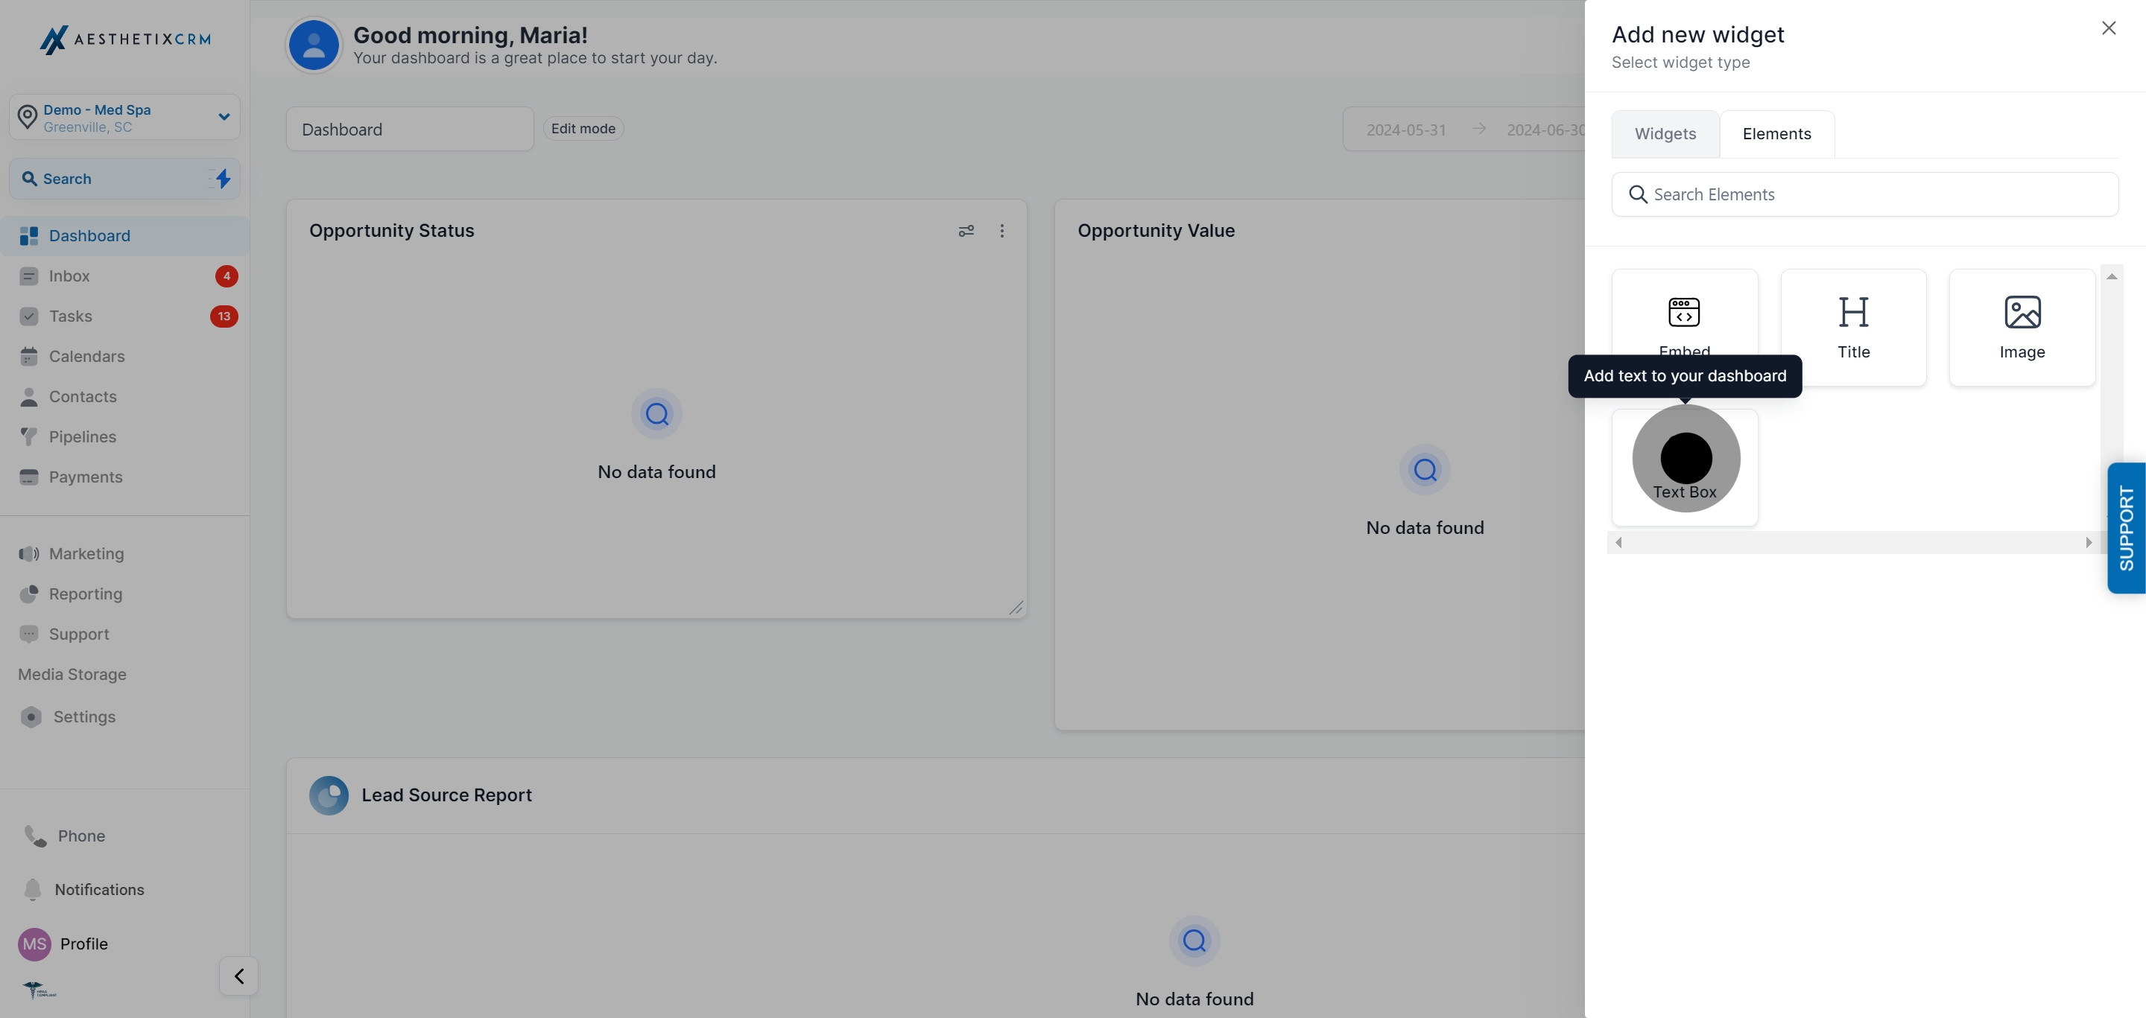
Task: Open the three-dot menu on Opportunity Status
Action: 1001,231
